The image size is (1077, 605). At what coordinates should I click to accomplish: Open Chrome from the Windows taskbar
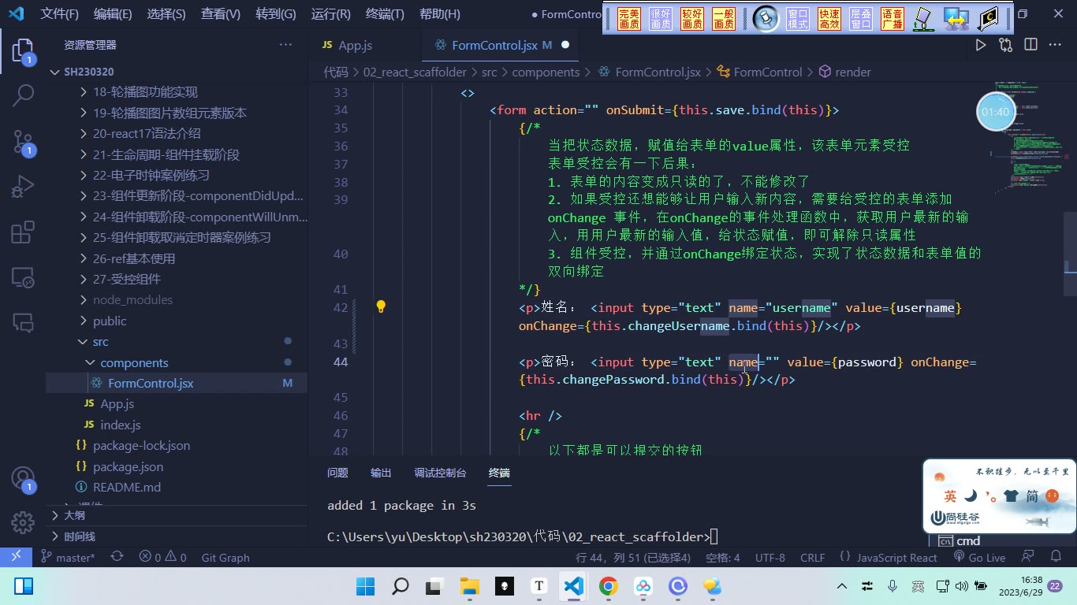pyautogui.click(x=608, y=586)
